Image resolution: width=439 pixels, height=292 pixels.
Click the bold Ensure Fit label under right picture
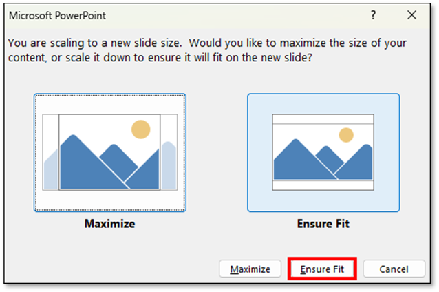[323, 224]
